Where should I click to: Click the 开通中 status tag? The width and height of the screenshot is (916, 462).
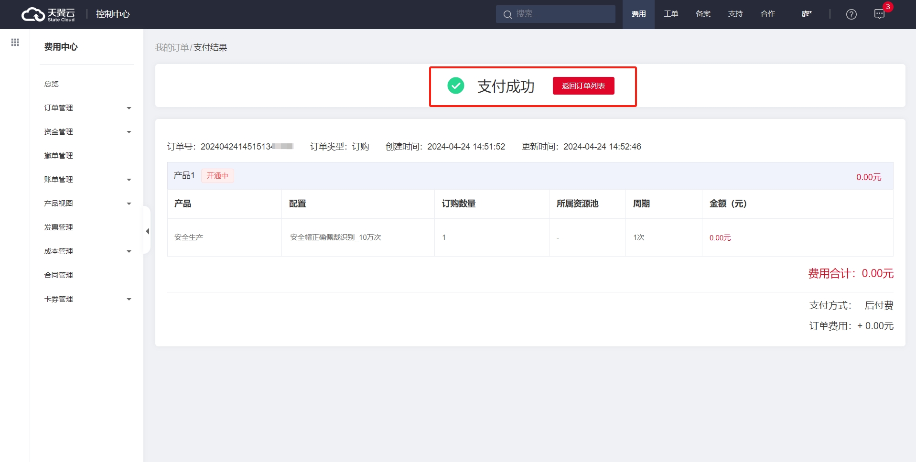click(x=217, y=176)
